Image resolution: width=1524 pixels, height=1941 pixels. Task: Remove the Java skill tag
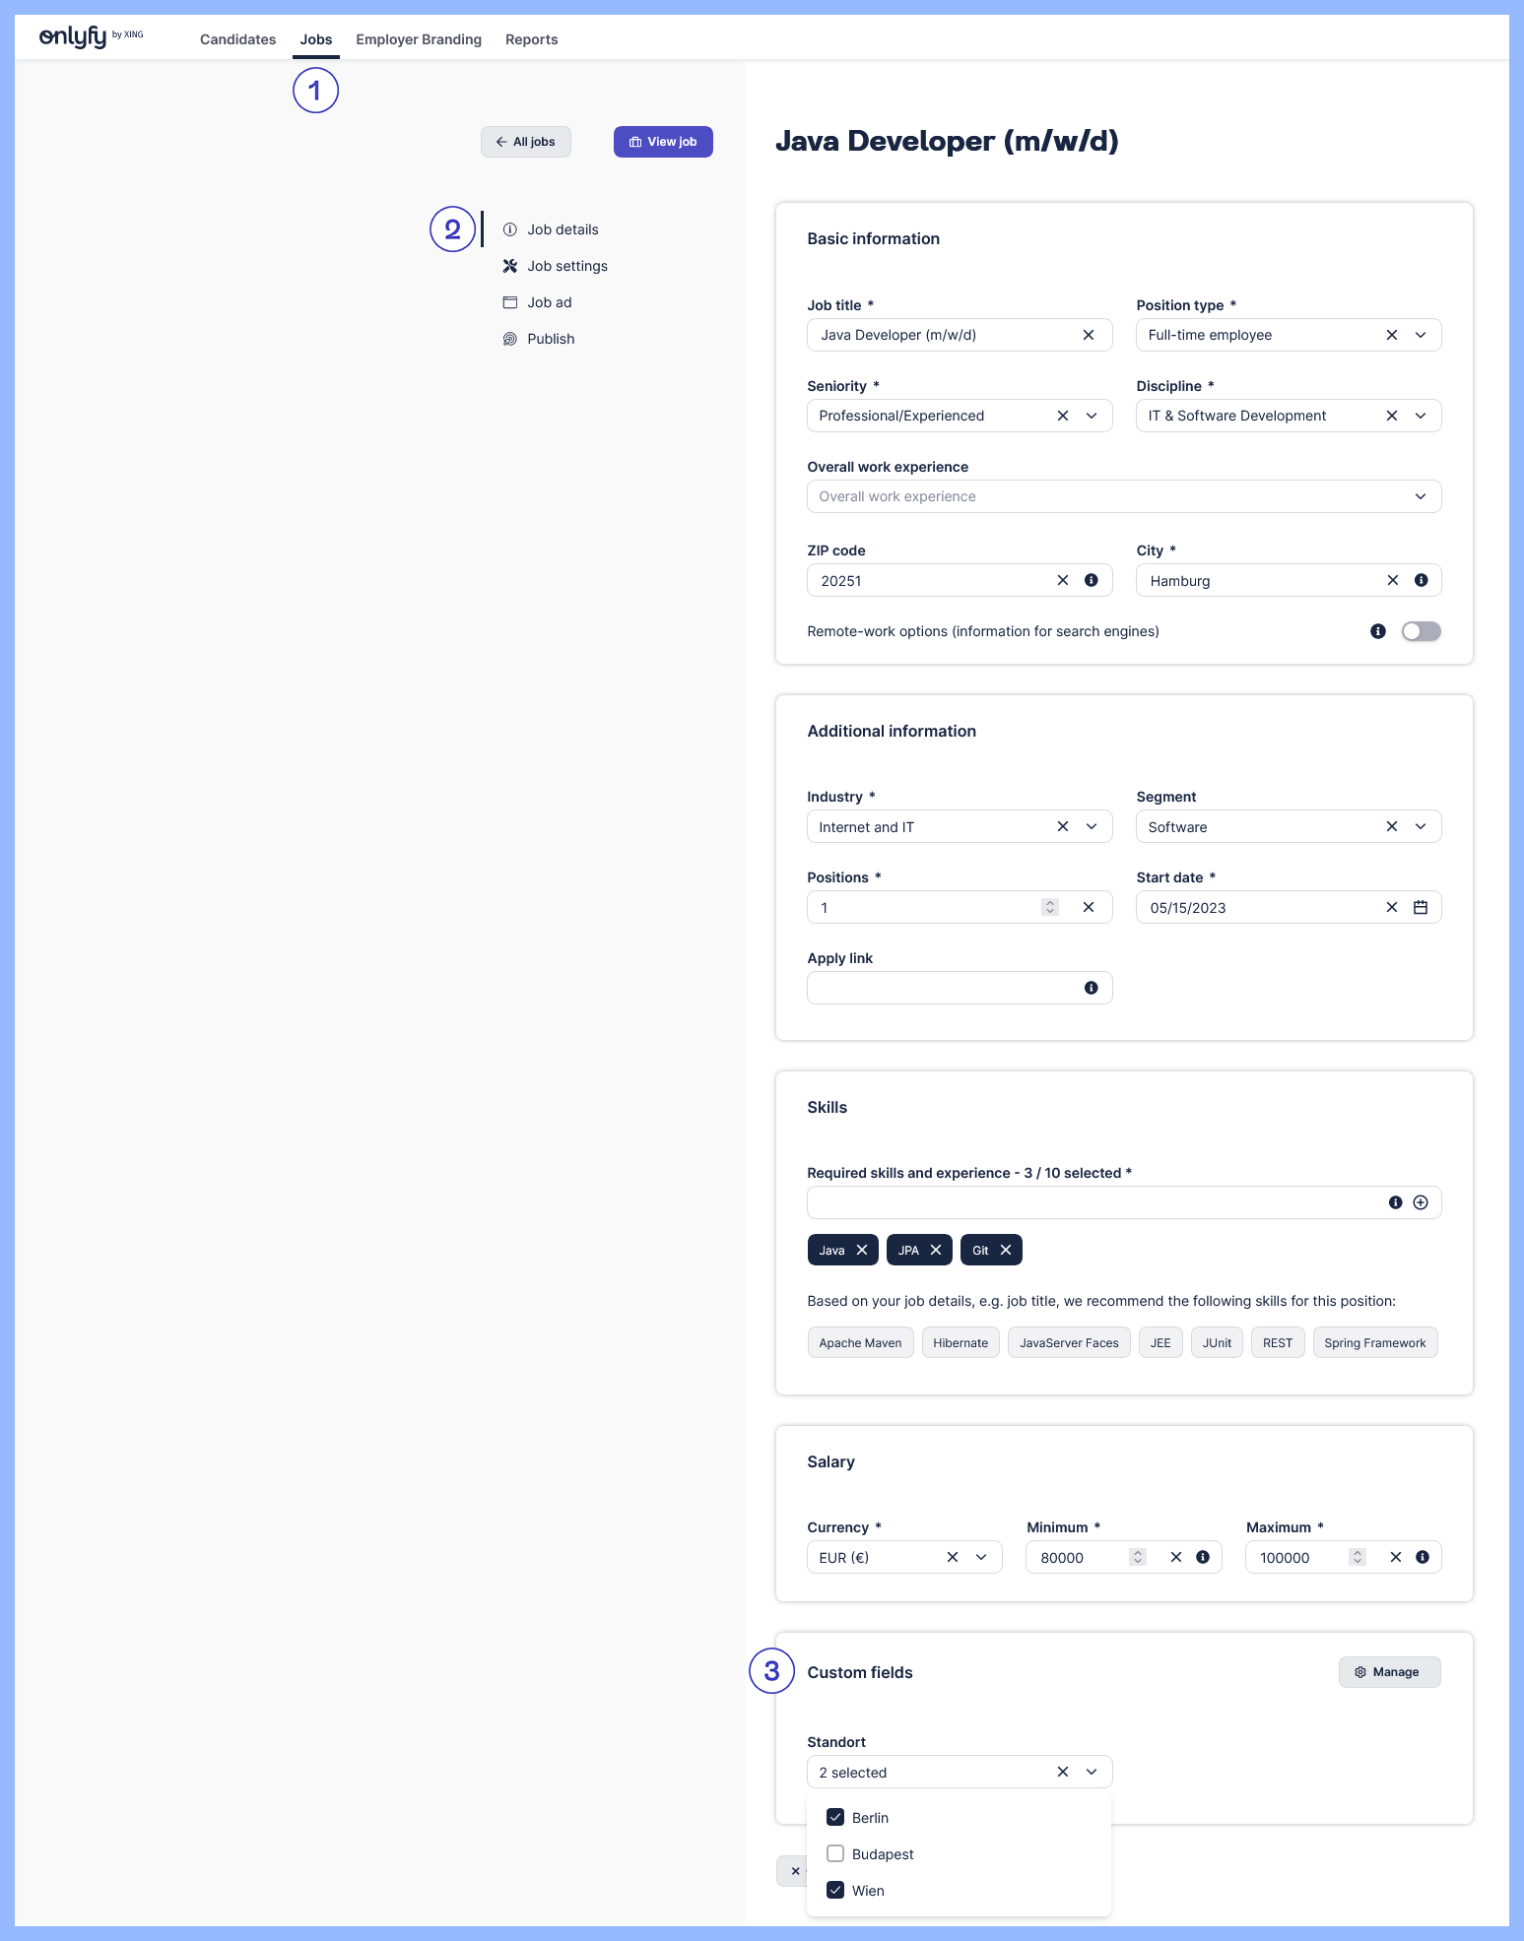pos(862,1250)
